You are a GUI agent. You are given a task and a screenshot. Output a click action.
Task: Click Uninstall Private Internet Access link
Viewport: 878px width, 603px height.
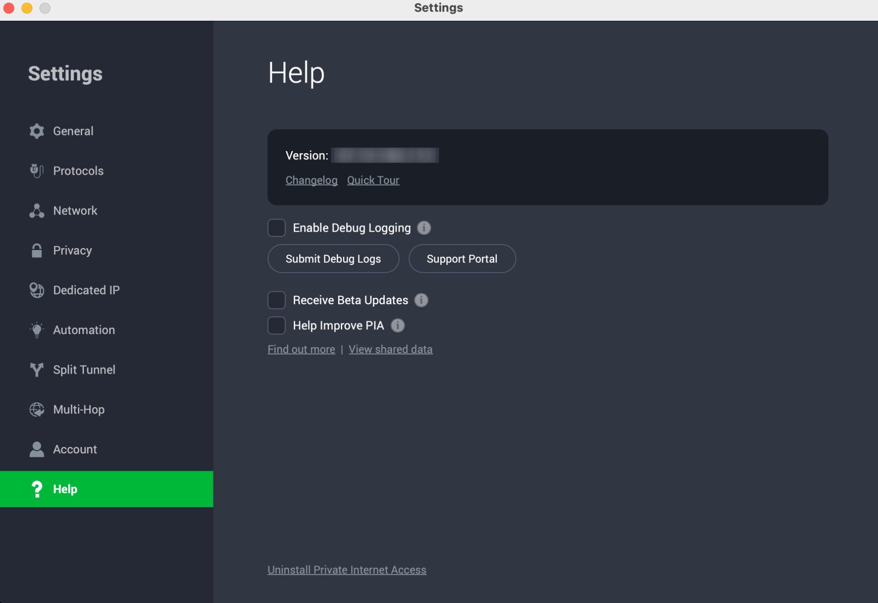(x=347, y=570)
